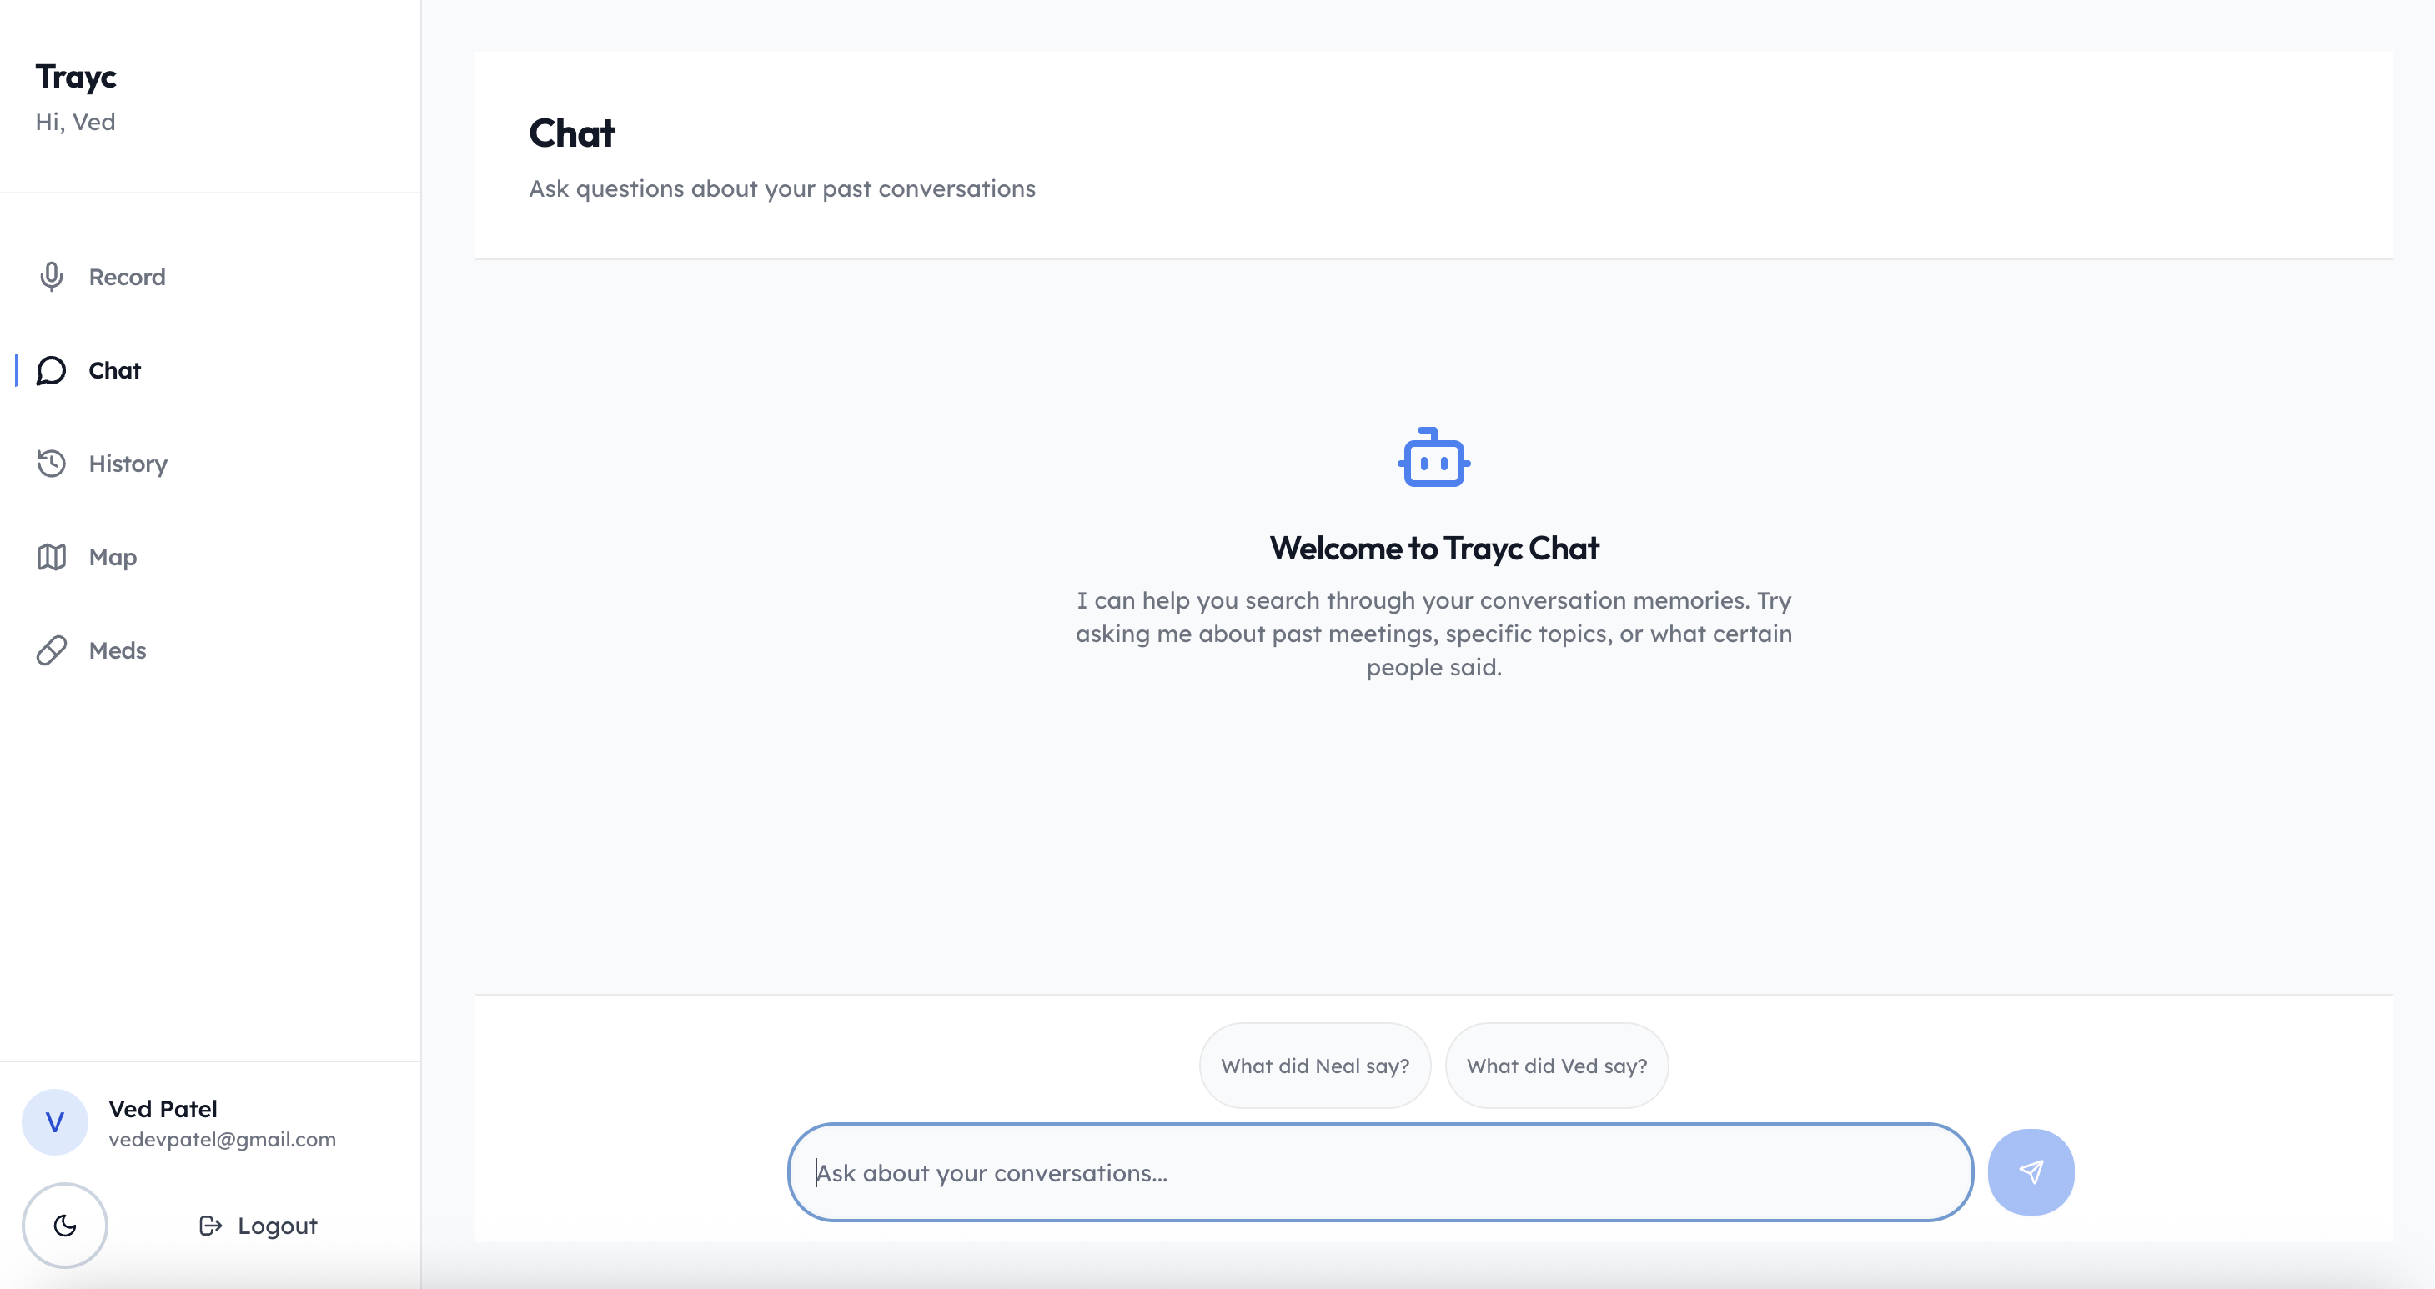
Task: Open the Meds section label
Action: [118, 650]
